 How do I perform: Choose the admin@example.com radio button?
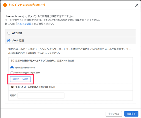tap(12, 68)
